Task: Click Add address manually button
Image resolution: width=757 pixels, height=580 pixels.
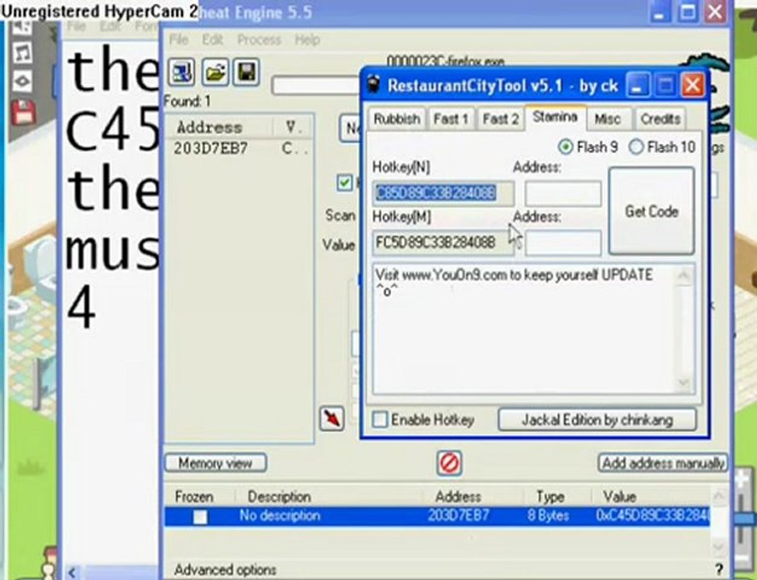Action: [x=663, y=463]
